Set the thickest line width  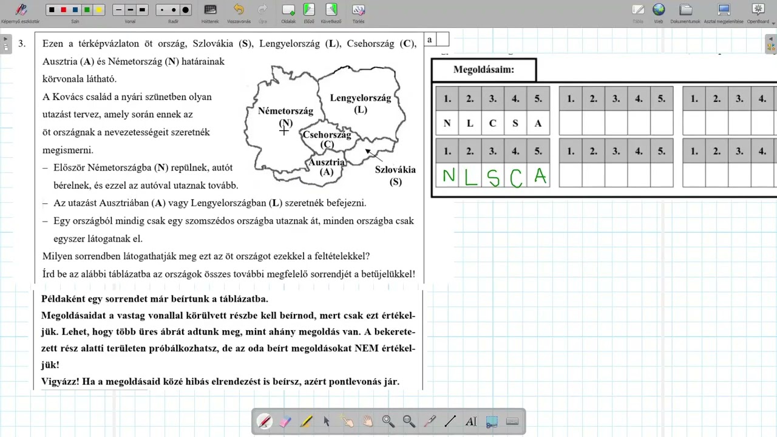142,10
